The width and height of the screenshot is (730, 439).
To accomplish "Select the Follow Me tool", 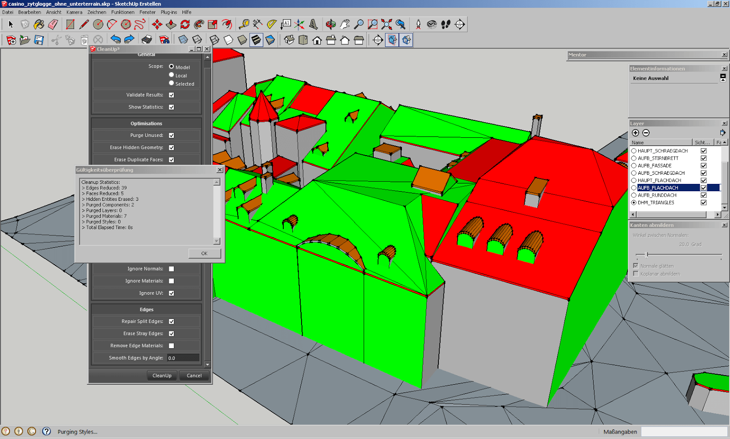I will [199, 24].
